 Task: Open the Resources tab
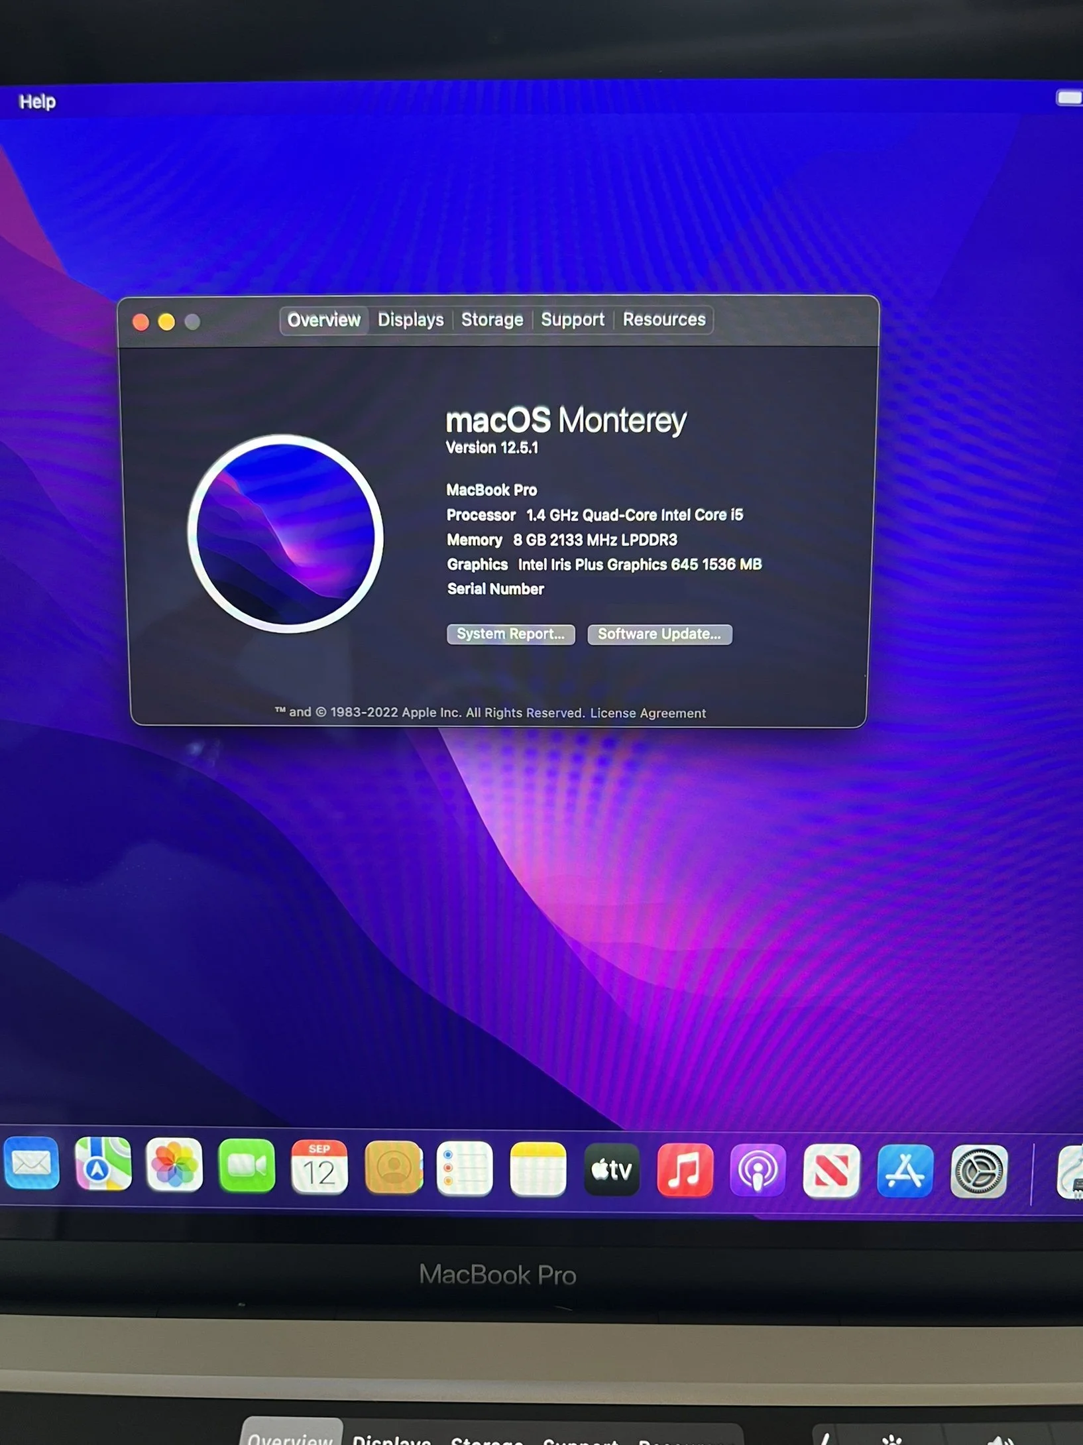(x=664, y=319)
